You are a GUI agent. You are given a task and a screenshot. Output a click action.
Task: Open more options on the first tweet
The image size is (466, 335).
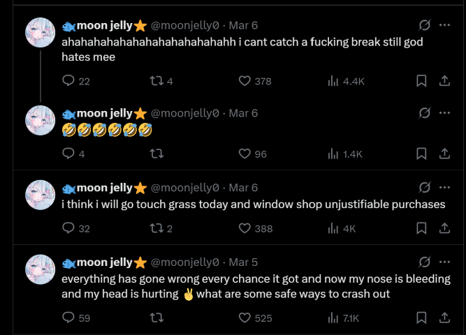pyautogui.click(x=444, y=25)
